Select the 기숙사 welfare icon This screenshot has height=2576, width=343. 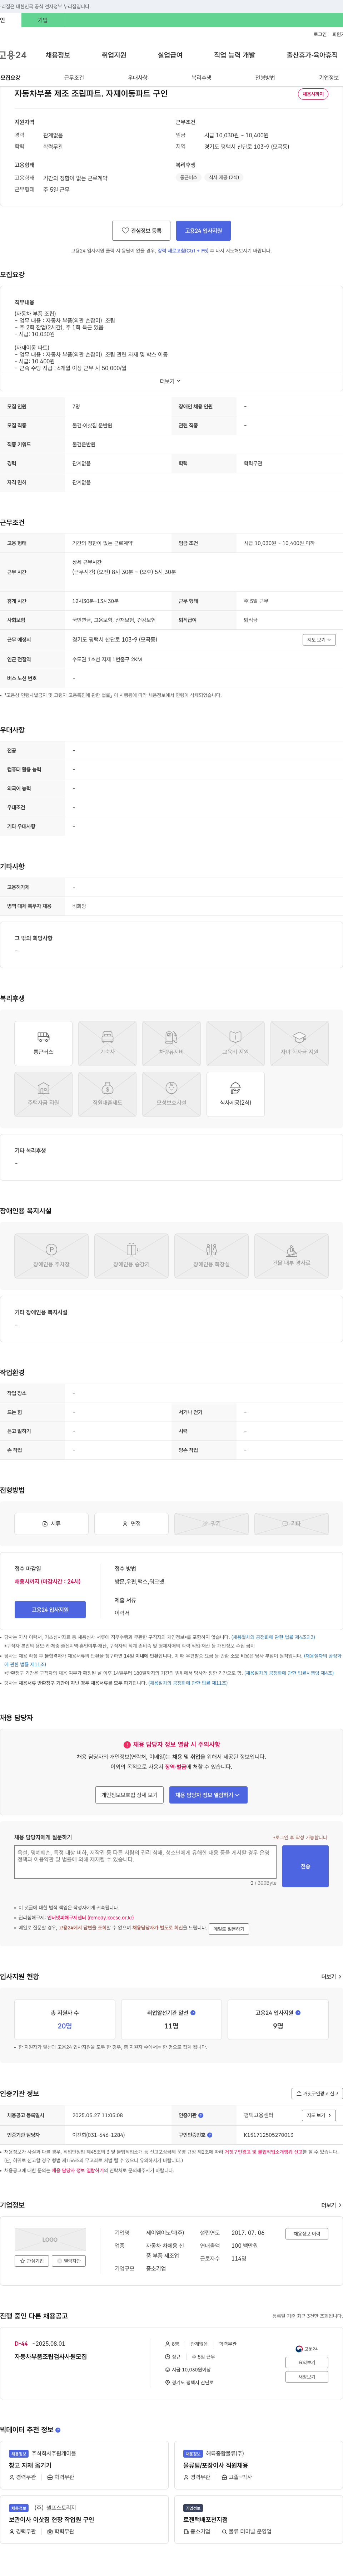[x=107, y=1043]
